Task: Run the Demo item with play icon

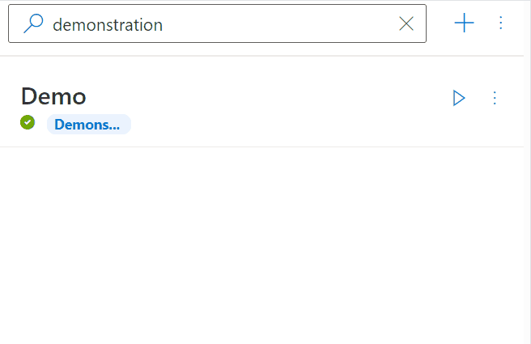Action: [x=459, y=98]
